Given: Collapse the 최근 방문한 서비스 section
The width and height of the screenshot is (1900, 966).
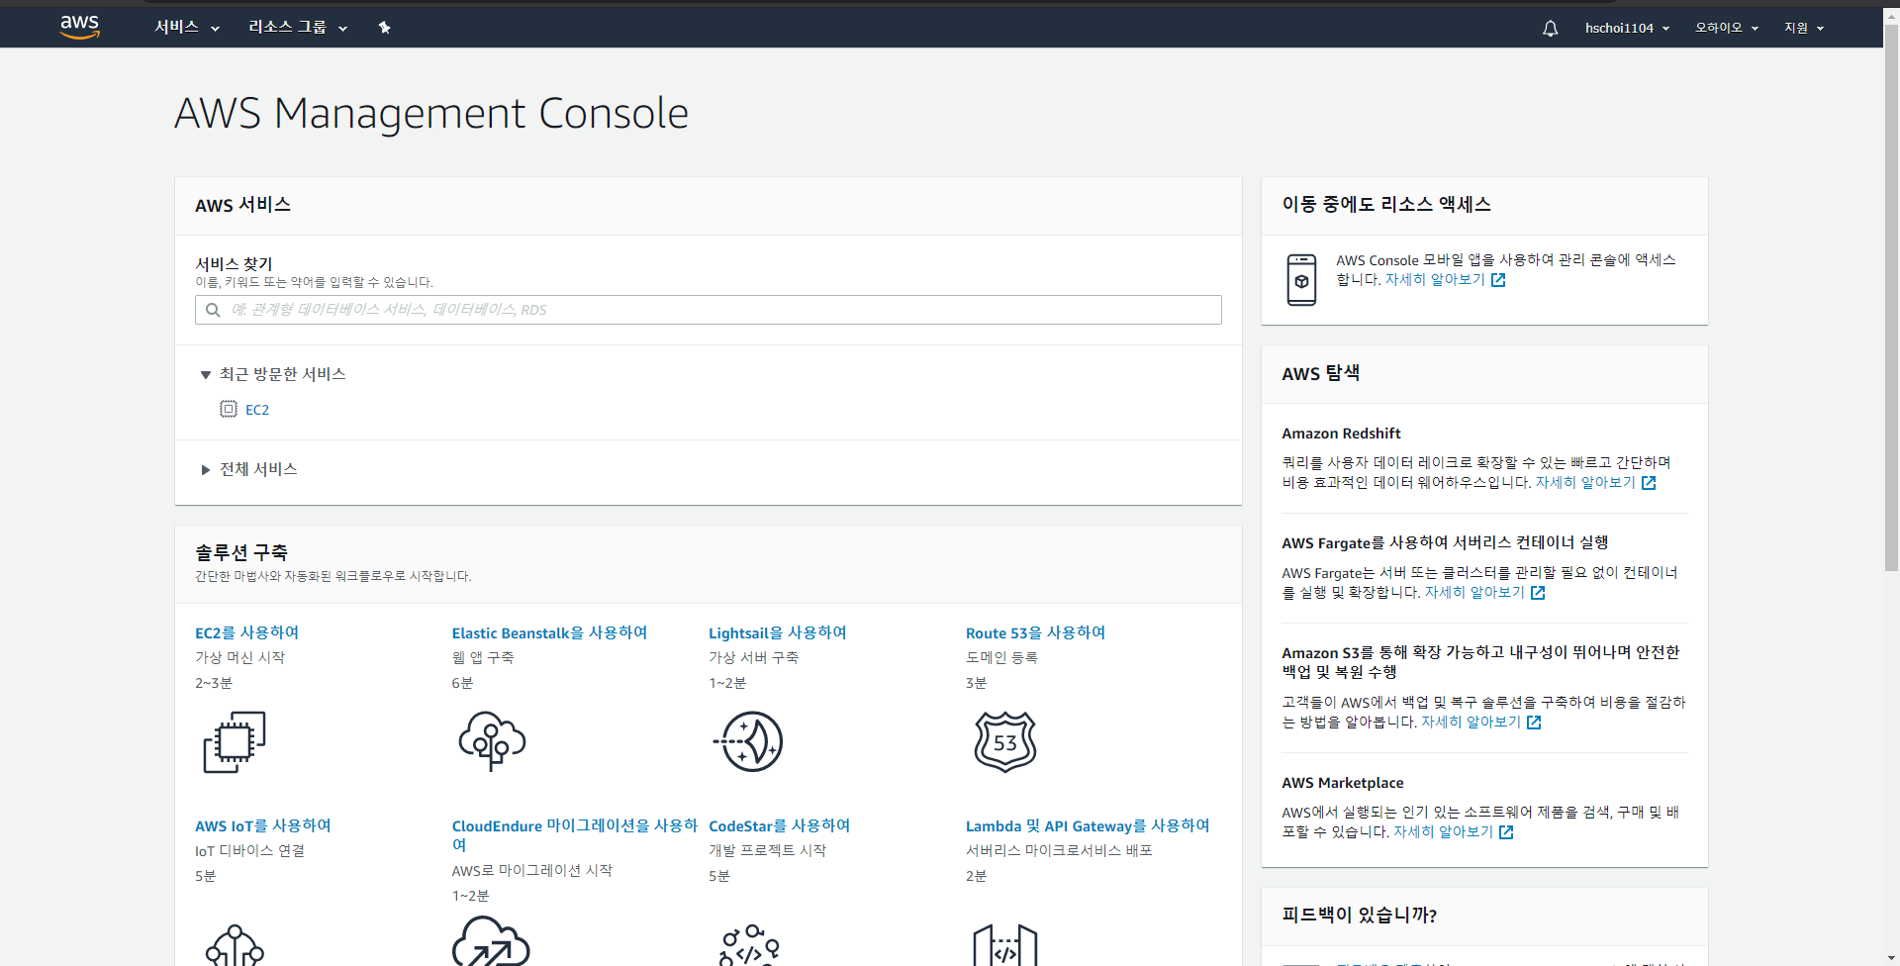Looking at the screenshot, I should coord(273,374).
